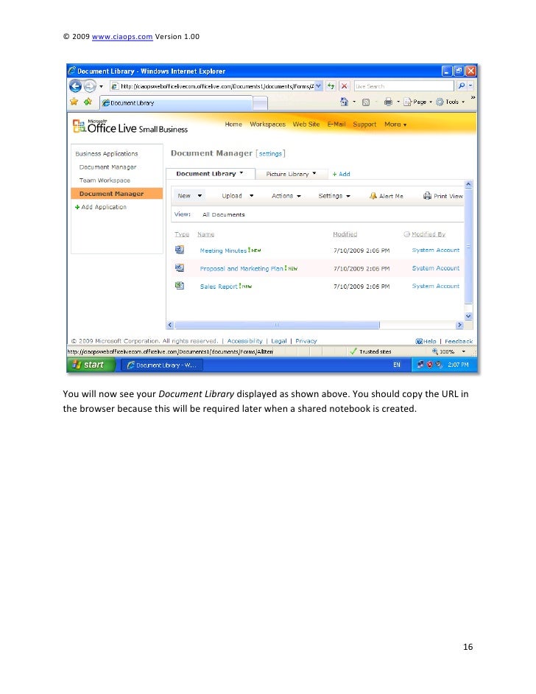Click the Document Manager settings link
This screenshot has width=536, height=694.
tap(270, 153)
